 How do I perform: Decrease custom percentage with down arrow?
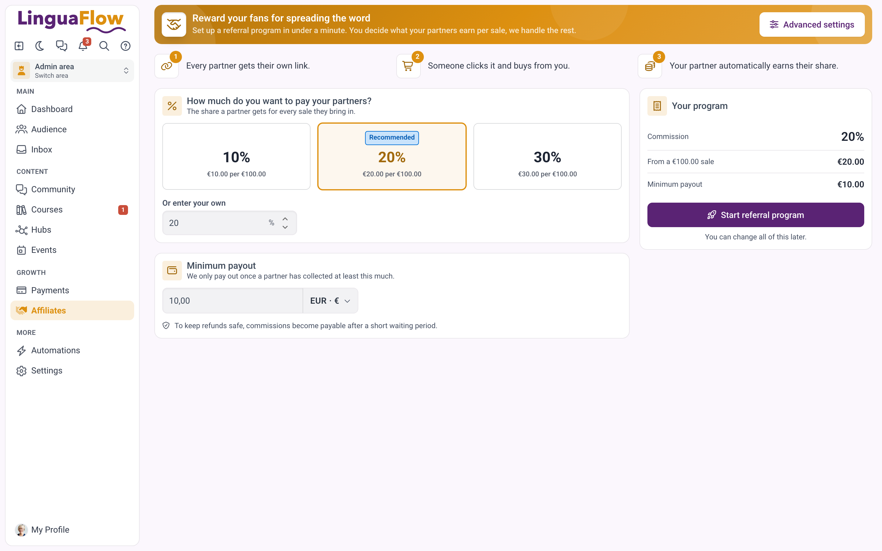[285, 227]
